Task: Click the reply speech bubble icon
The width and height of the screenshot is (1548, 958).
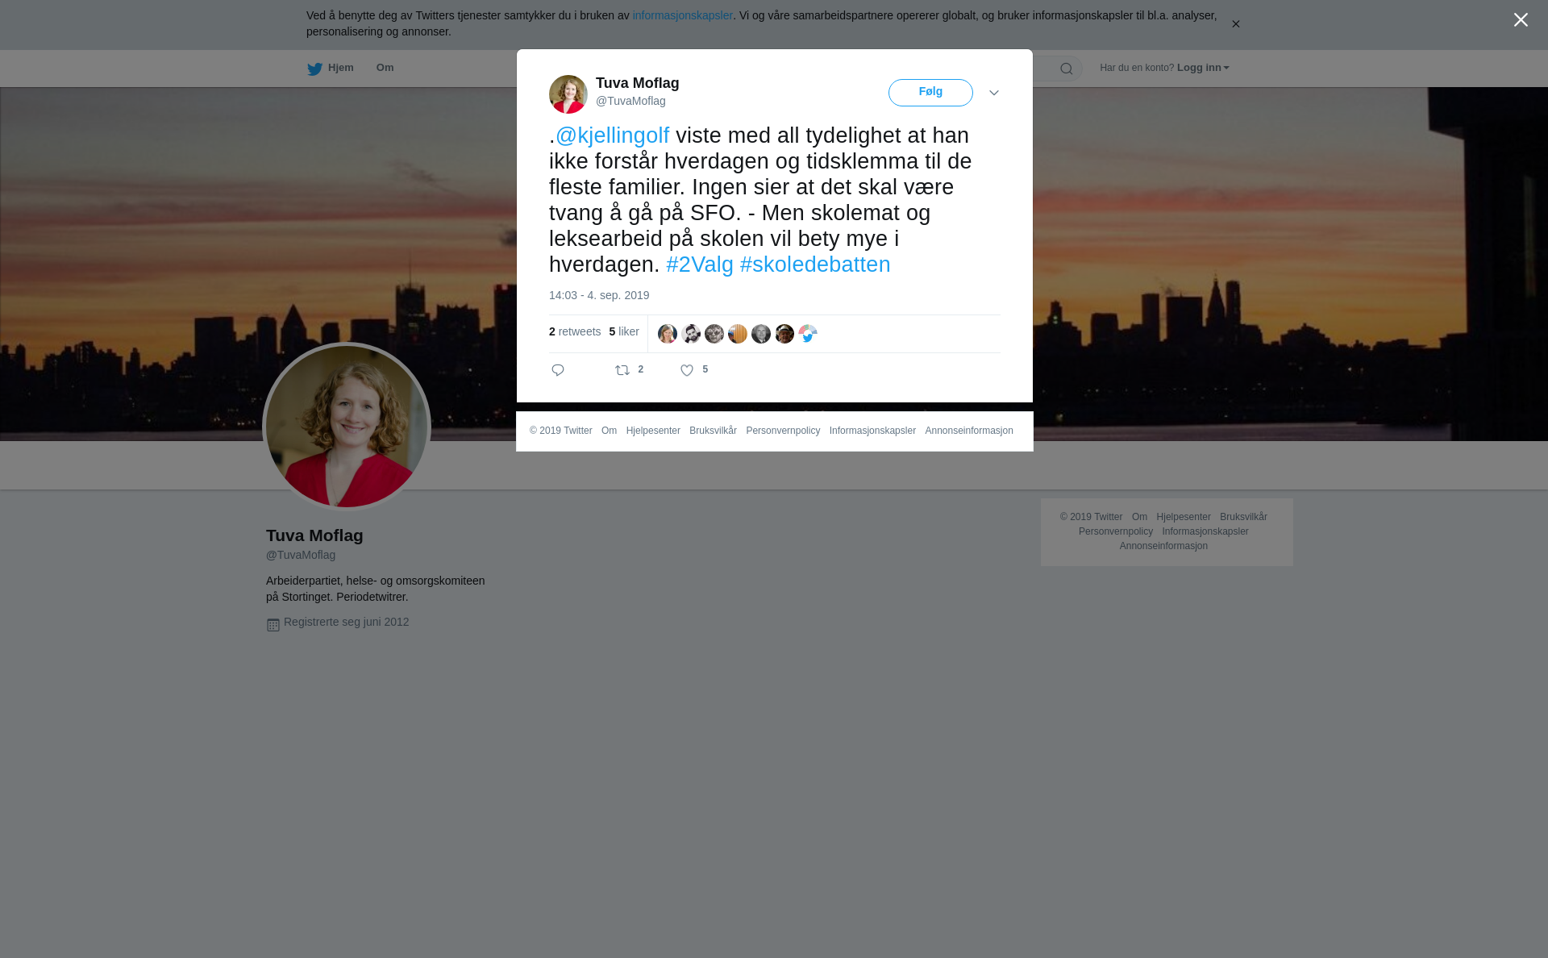Action: [558, 370]
